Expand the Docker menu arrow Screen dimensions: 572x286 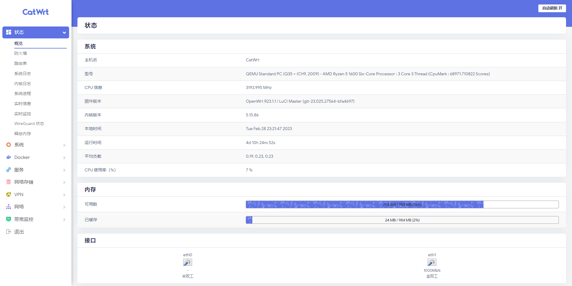[x=64, y=157]
